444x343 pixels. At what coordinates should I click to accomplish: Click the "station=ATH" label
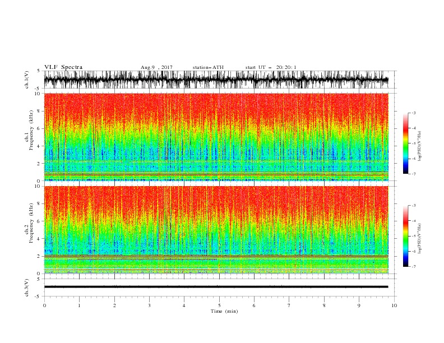coord(208,67)
